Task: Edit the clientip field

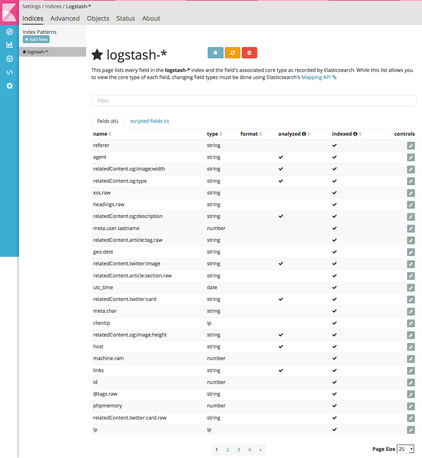Action: 411,323
